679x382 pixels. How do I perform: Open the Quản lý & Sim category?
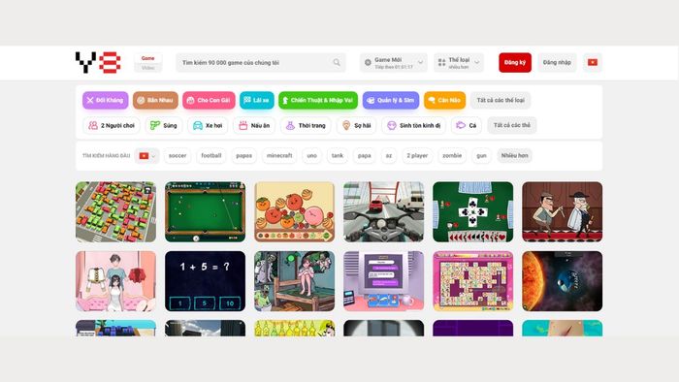click(x=391, y=100)
